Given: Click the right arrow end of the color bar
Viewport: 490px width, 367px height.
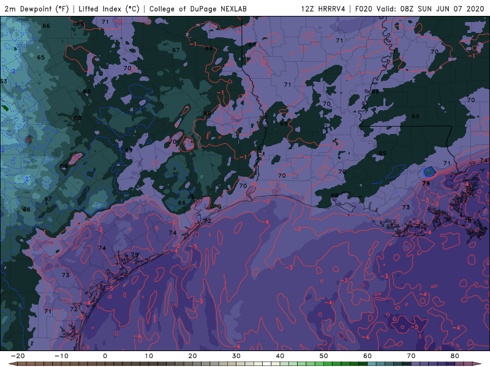Looking at the screenshot, I should (x=477, y=364).
